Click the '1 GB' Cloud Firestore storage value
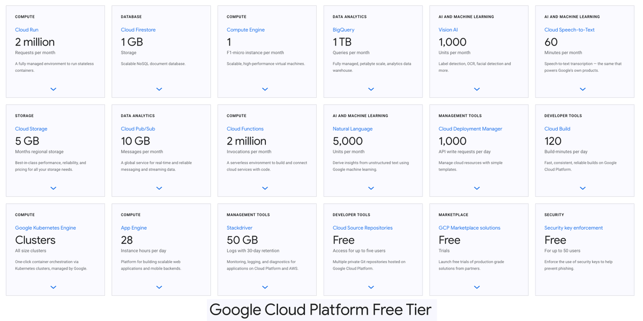 [x=132, y=42]
